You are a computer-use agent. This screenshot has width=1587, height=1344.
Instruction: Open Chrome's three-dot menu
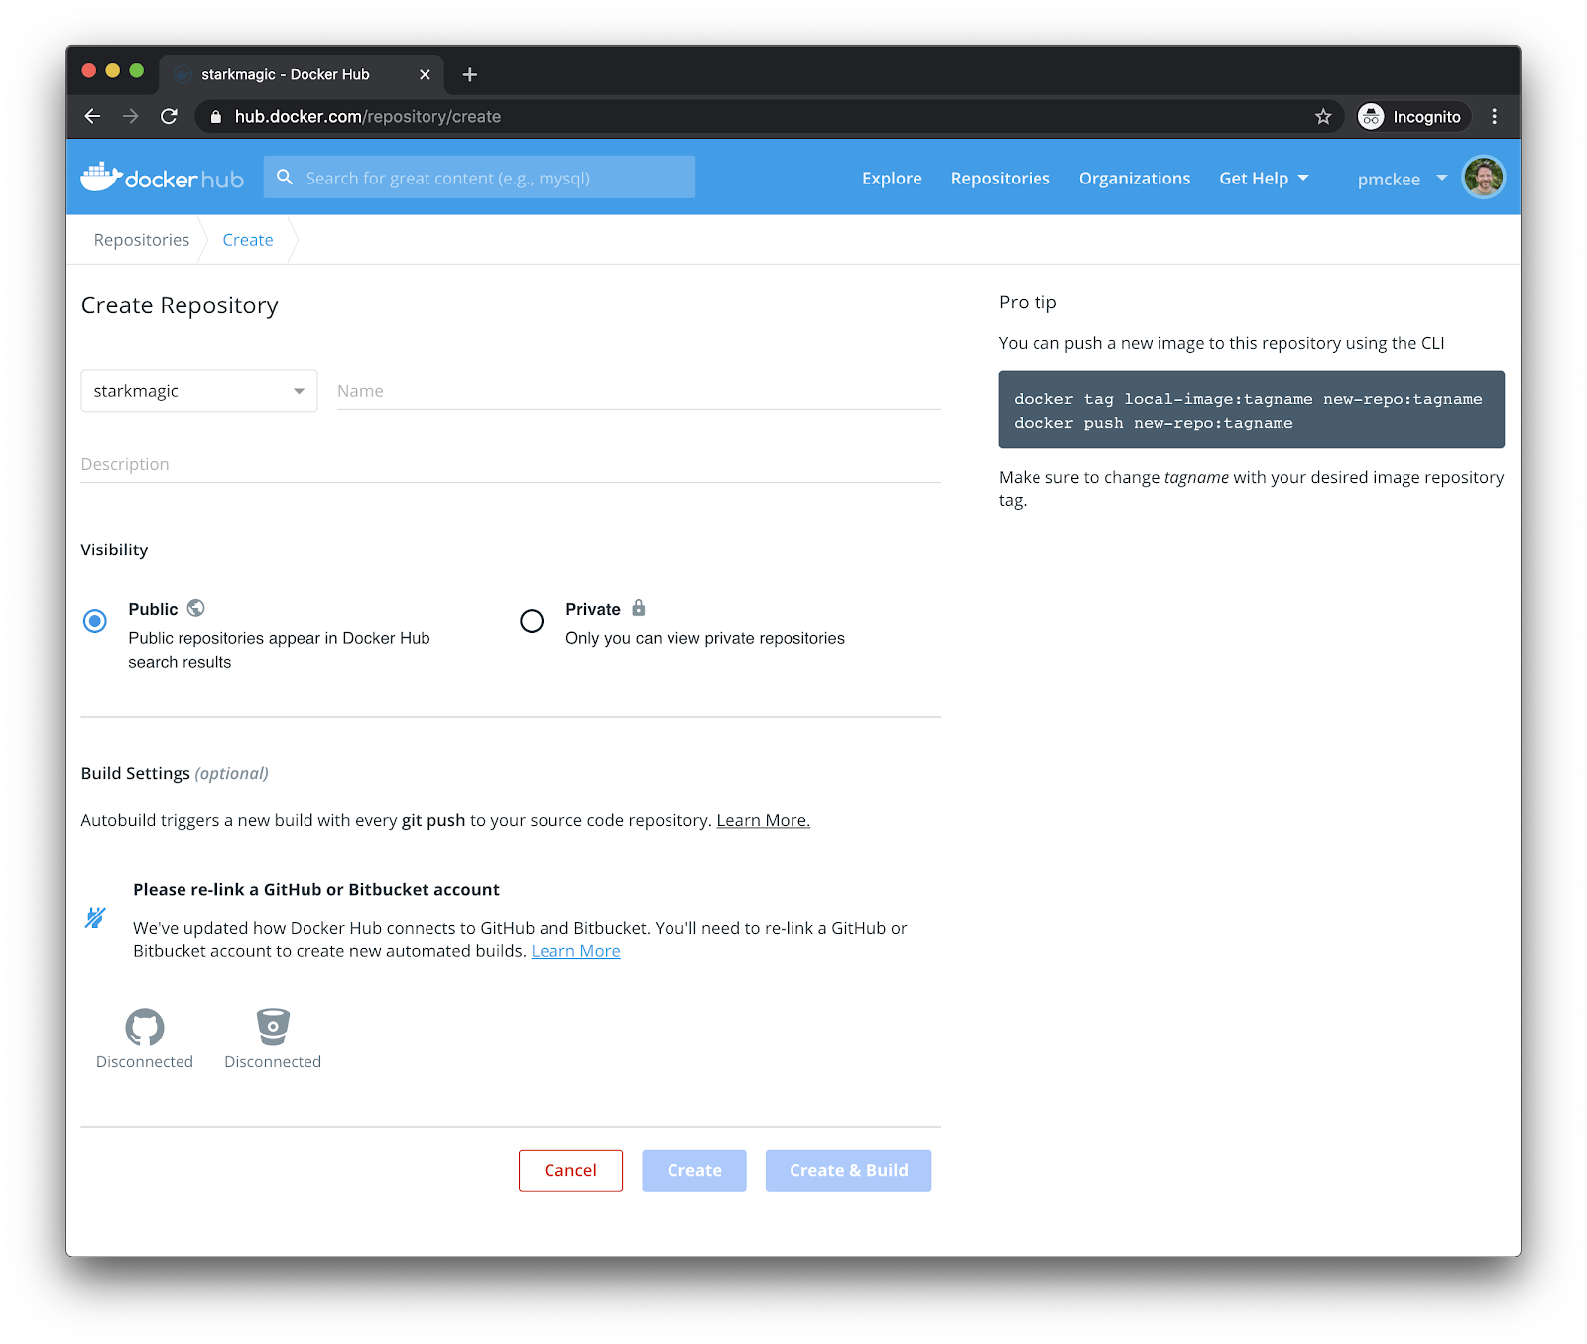click(x=1494, y=117)
